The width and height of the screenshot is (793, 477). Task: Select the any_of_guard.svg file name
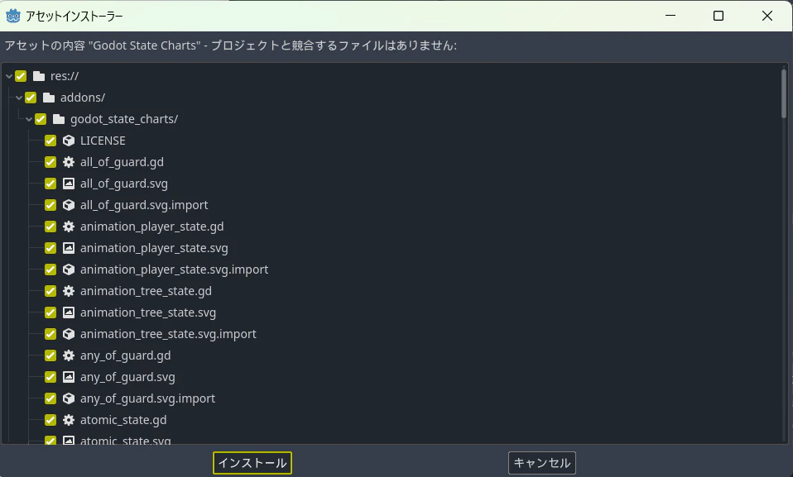[127, 377]
